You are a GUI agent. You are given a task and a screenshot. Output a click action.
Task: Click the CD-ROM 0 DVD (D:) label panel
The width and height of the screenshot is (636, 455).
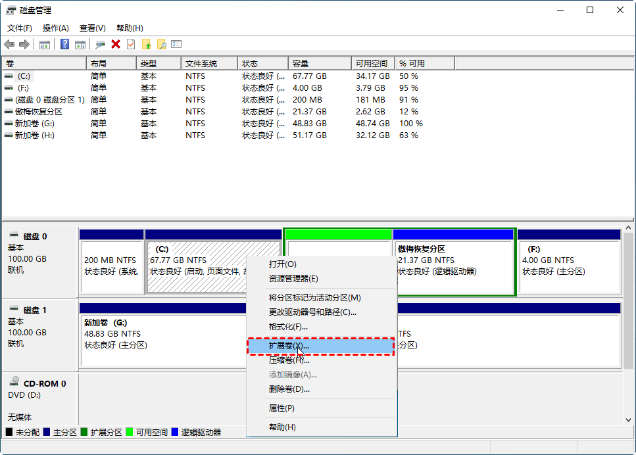(x=39, y=399)
